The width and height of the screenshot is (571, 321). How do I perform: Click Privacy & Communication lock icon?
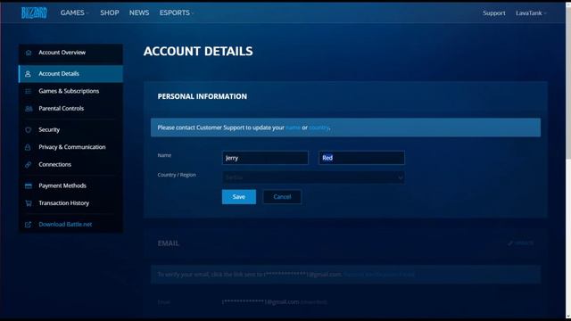coord(28,147)
